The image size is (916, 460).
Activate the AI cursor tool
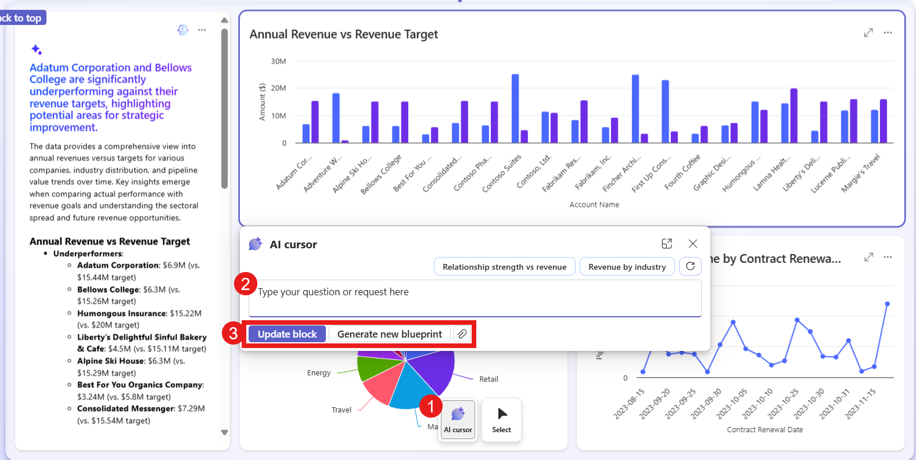coord(458,420)
